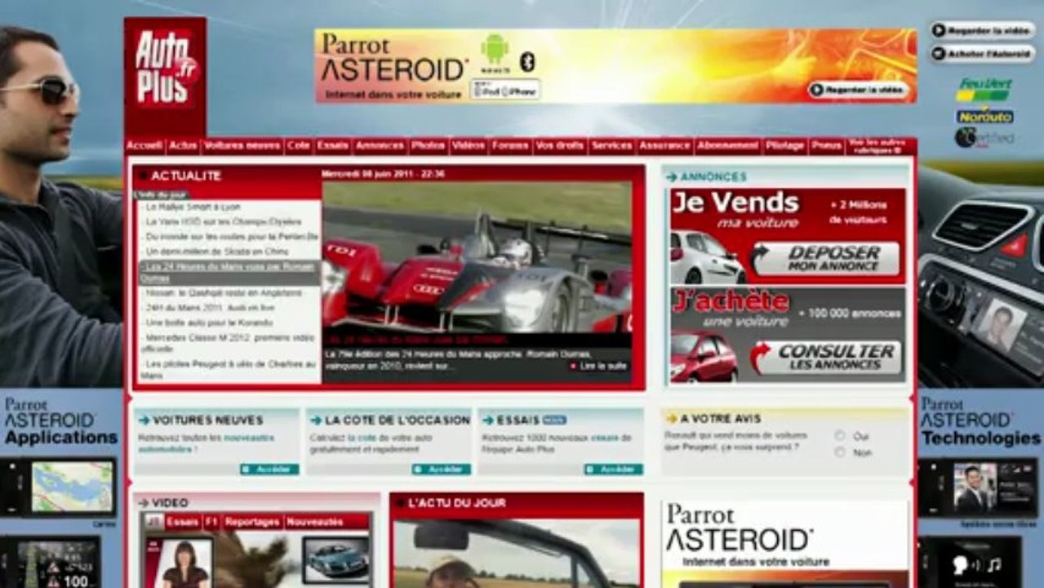The width and height of the screenshot is (1044, 588).
Task: Click the iPod iPhone badge in the banner
Action: pos(505,90)
